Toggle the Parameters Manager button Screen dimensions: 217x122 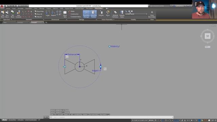86,14
